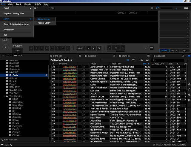
Task: Click the round CUE button
Action: tap(5, 40)
